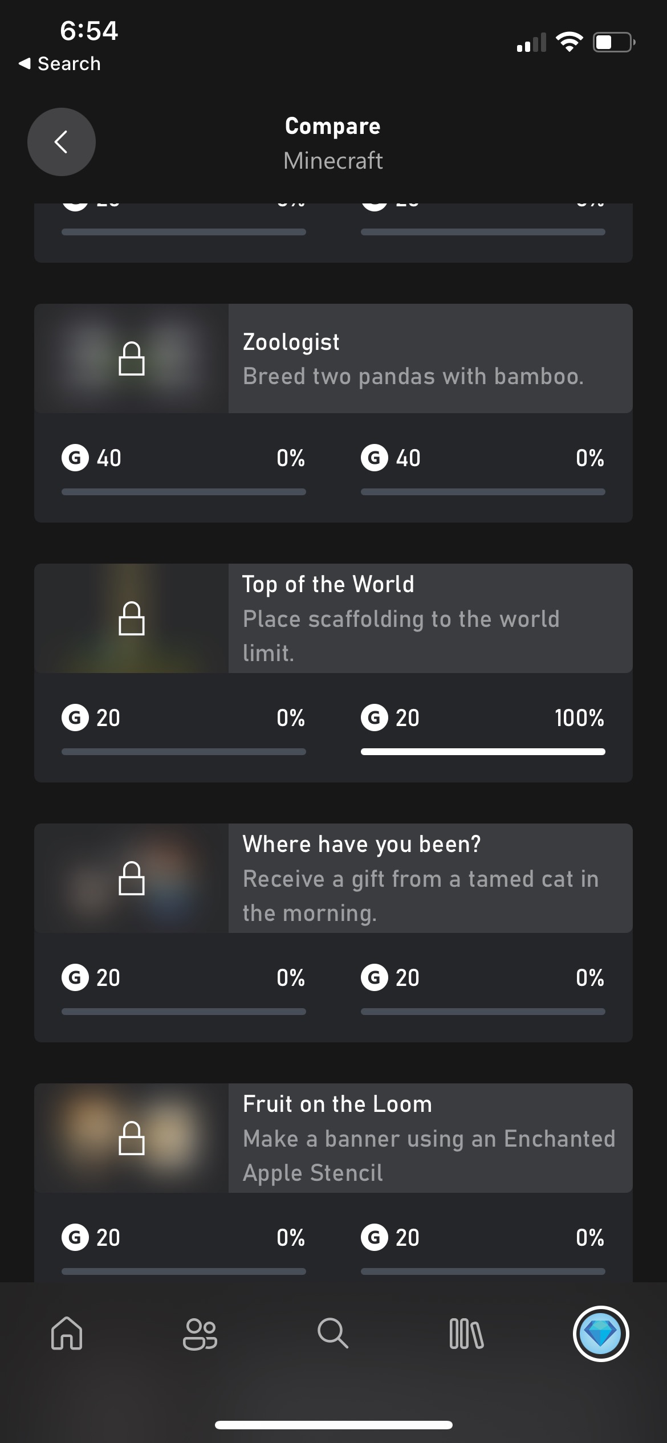Screen dimensions: 667x1443
Task: Open the Zoologist achievement title
Action: pos(291,342)
